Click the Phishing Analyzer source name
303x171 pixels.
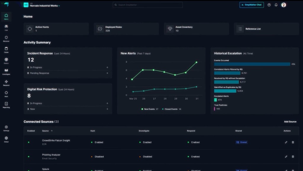[51, 155]
